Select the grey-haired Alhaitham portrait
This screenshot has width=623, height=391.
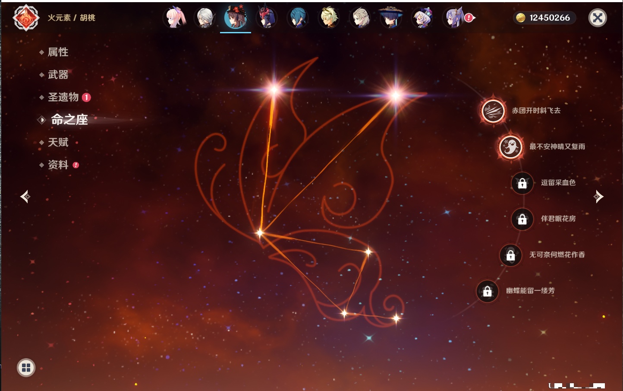205,18
